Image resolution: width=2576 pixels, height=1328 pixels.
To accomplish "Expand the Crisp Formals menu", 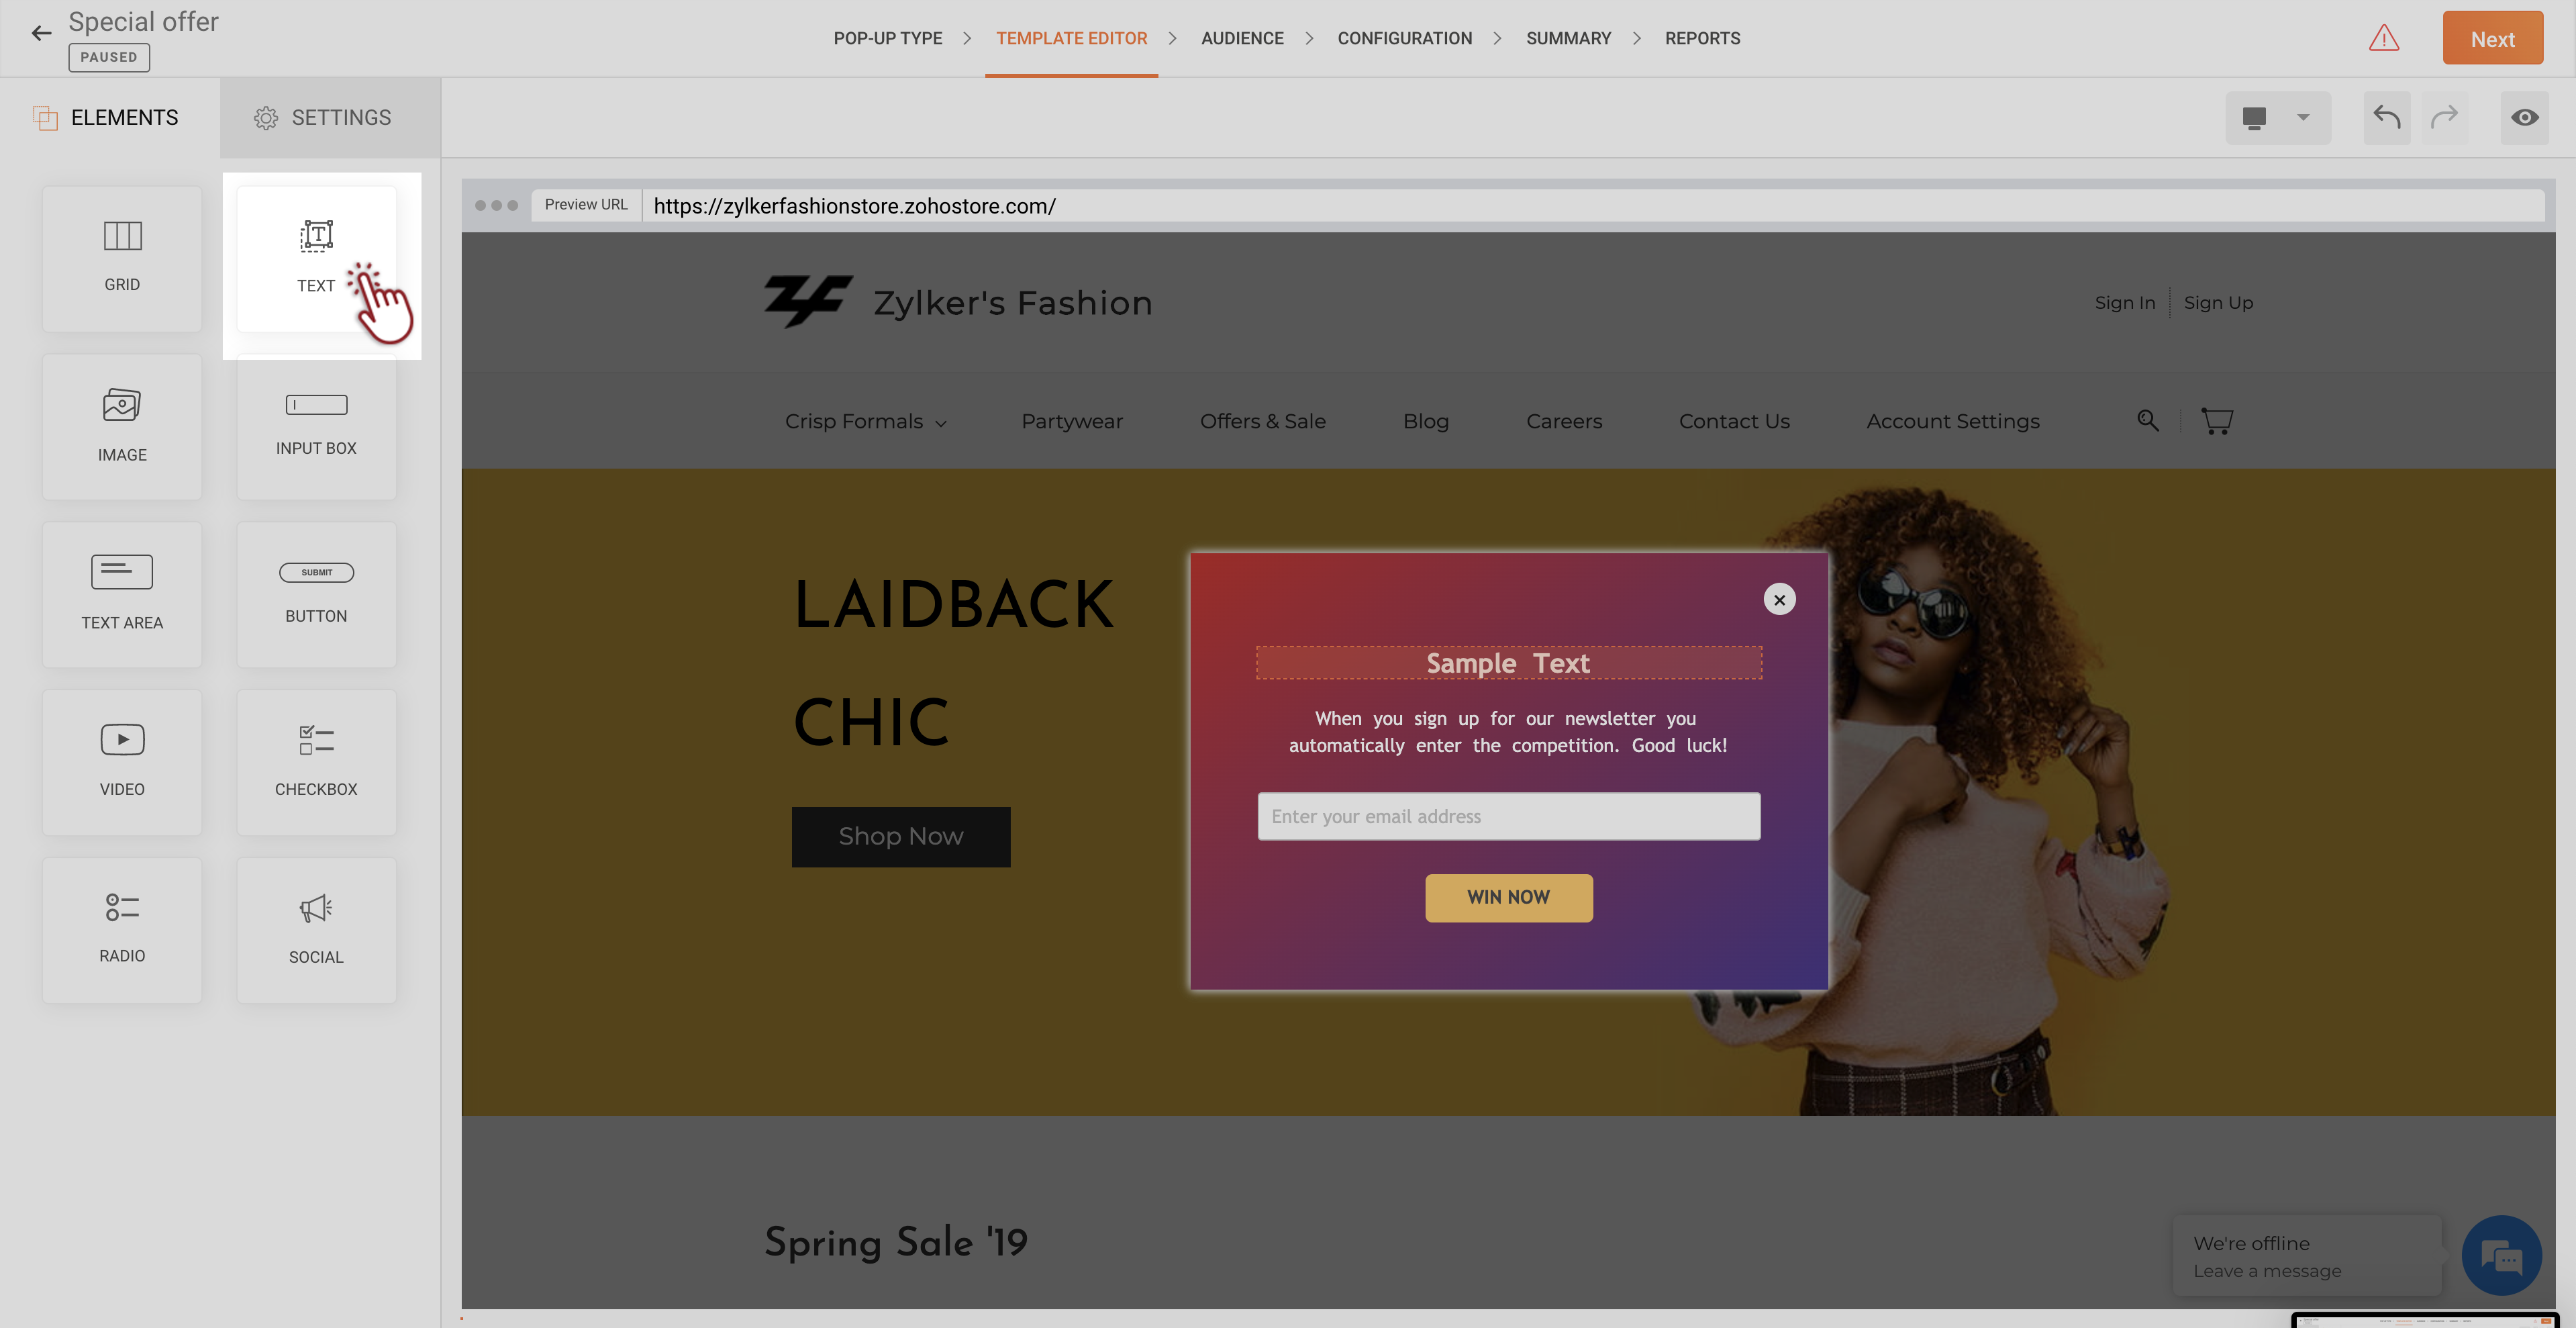I will click(865, 421).
